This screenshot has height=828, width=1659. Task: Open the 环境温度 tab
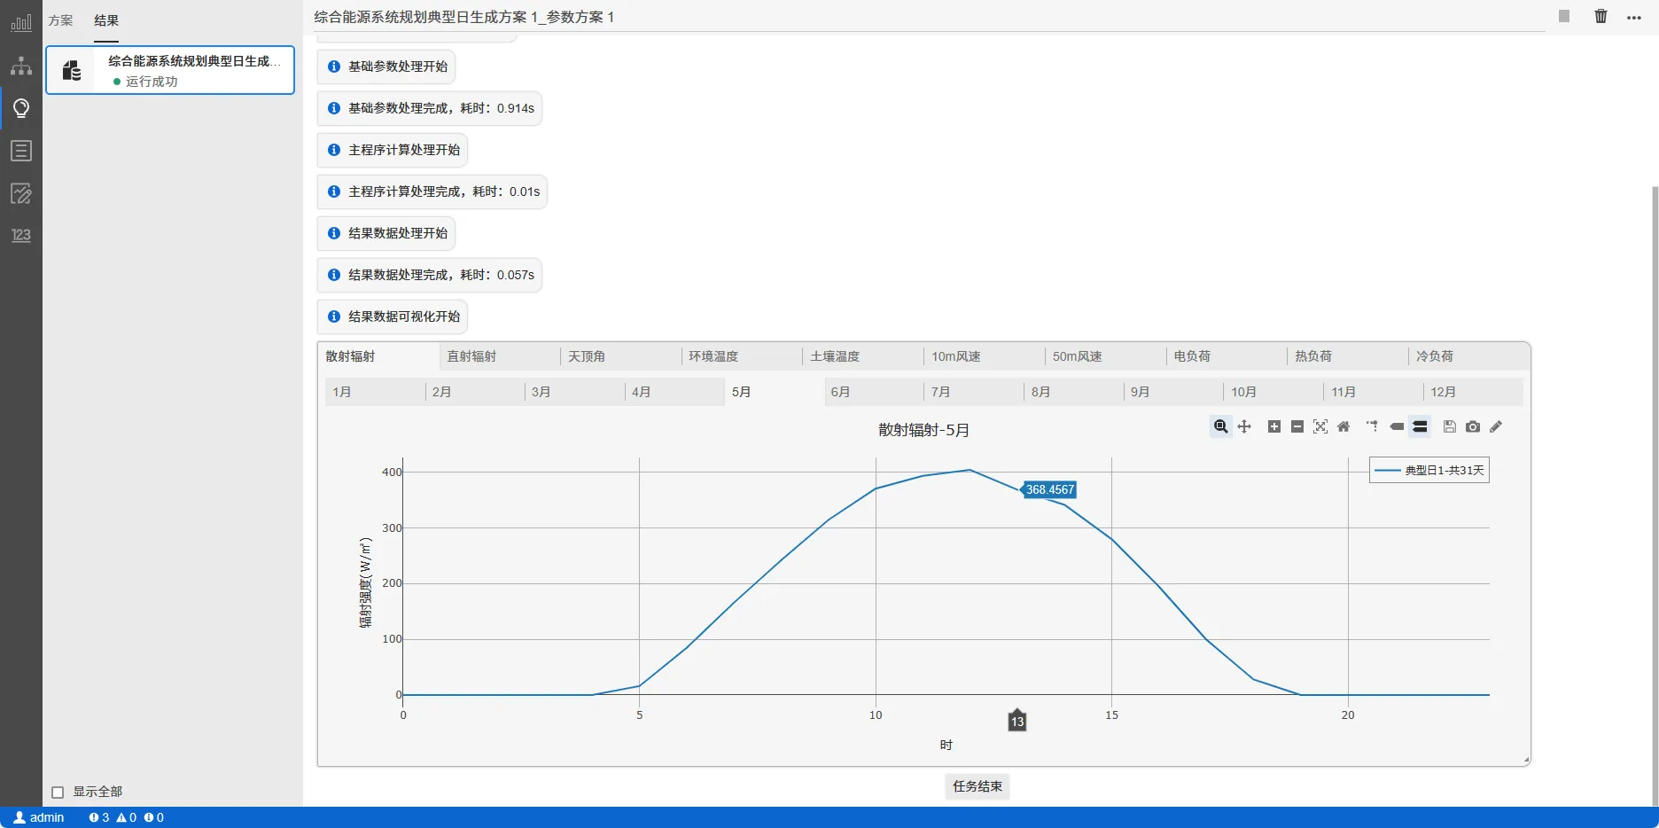point(743,356)
